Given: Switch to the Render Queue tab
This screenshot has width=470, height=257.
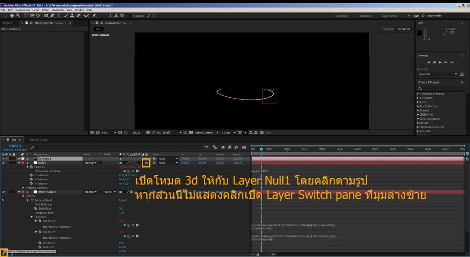Looking at the screenshot, I should pos(39,140).
